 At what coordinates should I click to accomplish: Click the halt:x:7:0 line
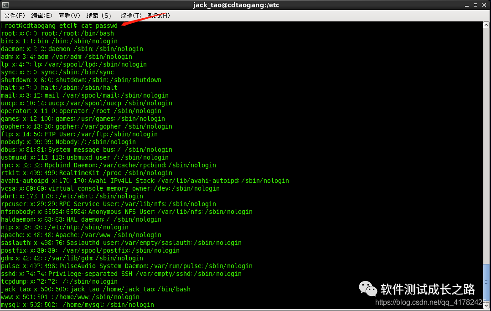pyautogui.click(x=60, y=88)
